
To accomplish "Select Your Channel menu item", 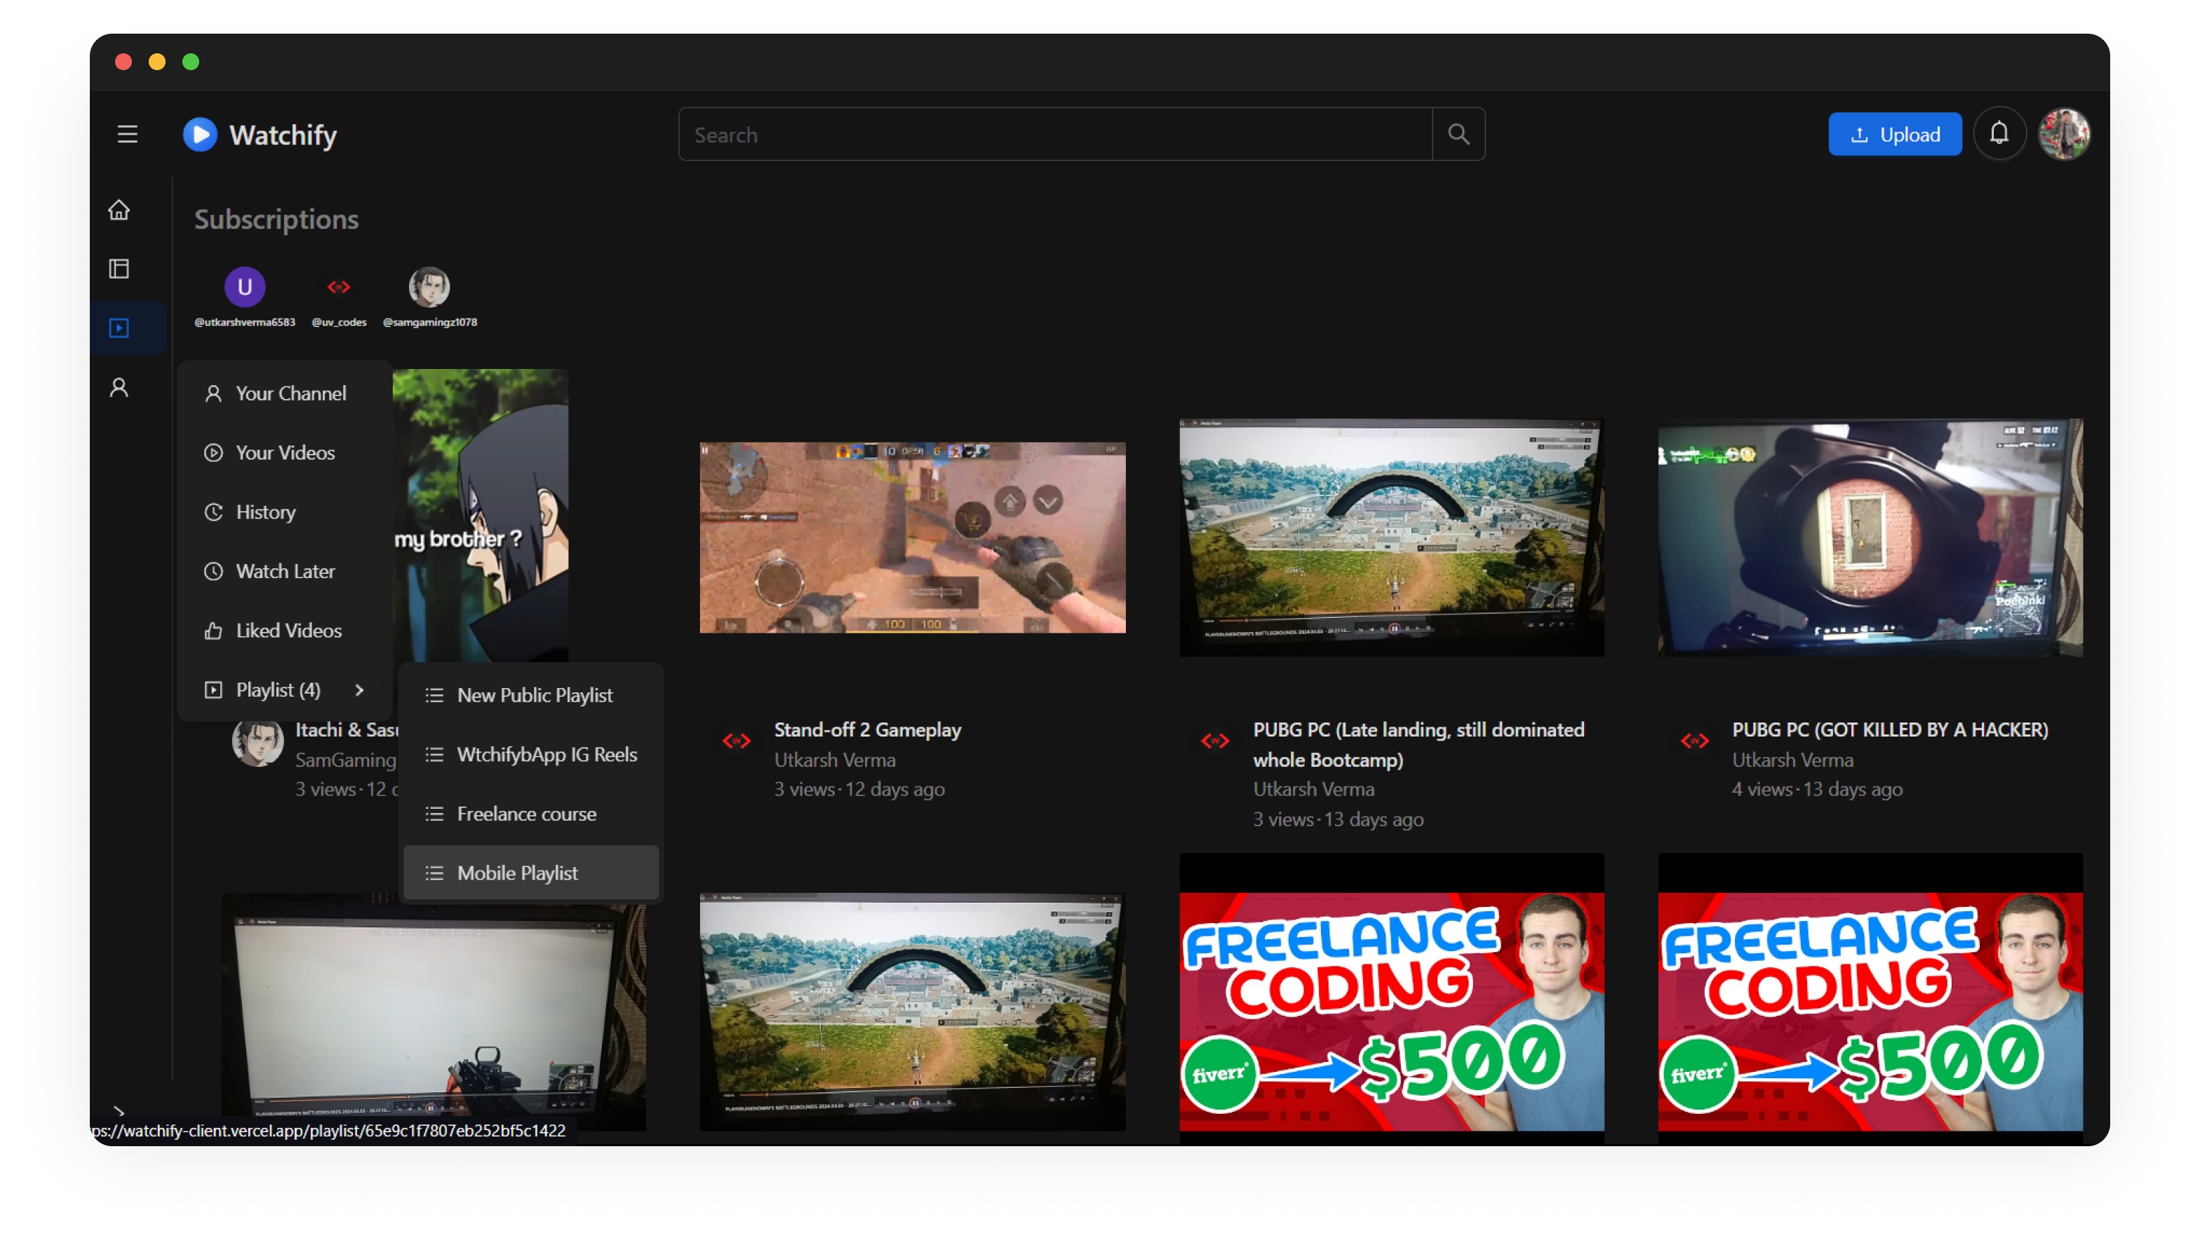I will (284, 393).
